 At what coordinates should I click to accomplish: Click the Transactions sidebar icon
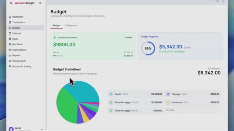[10, 22]
